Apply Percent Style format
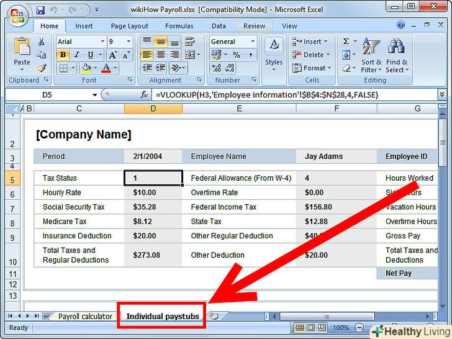Screen dimensions: 452x339 (x=237, y=55)
